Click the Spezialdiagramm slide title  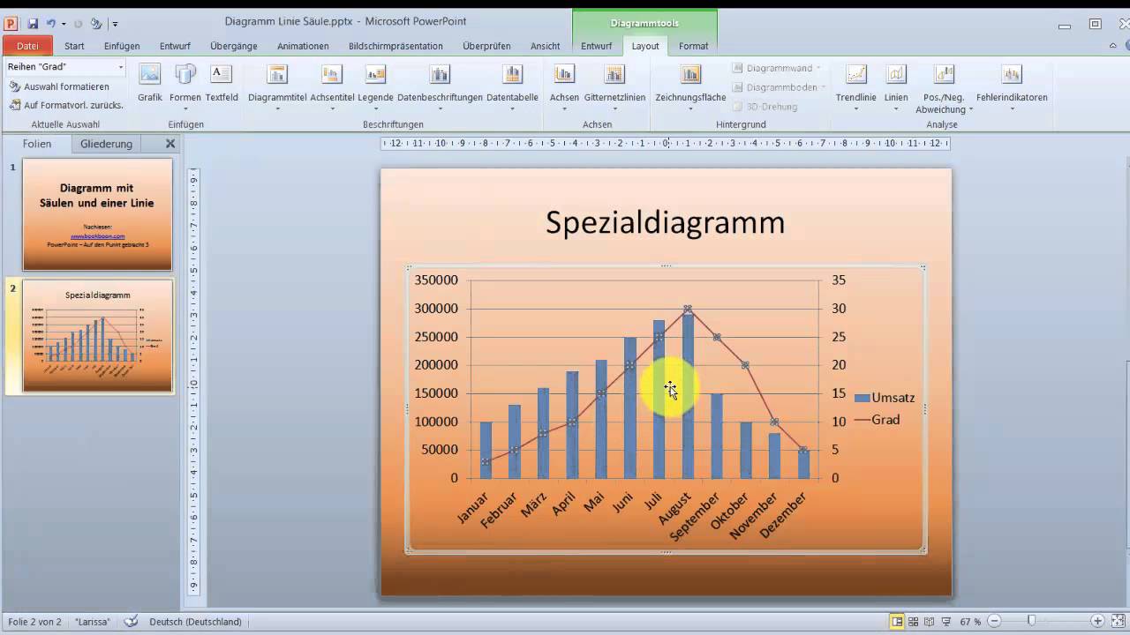[665, 222]
